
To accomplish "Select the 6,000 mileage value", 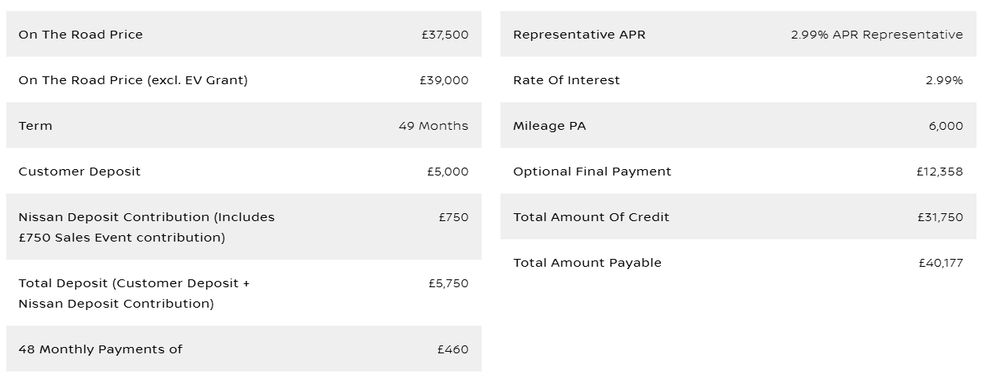I will coord(945,126).
